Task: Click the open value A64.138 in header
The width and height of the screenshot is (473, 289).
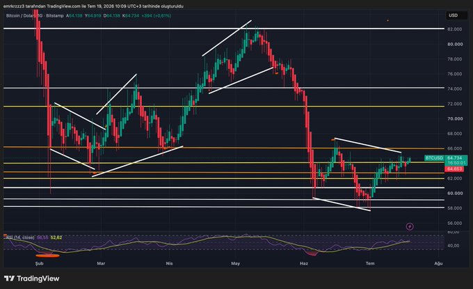Action: point(74,16)
